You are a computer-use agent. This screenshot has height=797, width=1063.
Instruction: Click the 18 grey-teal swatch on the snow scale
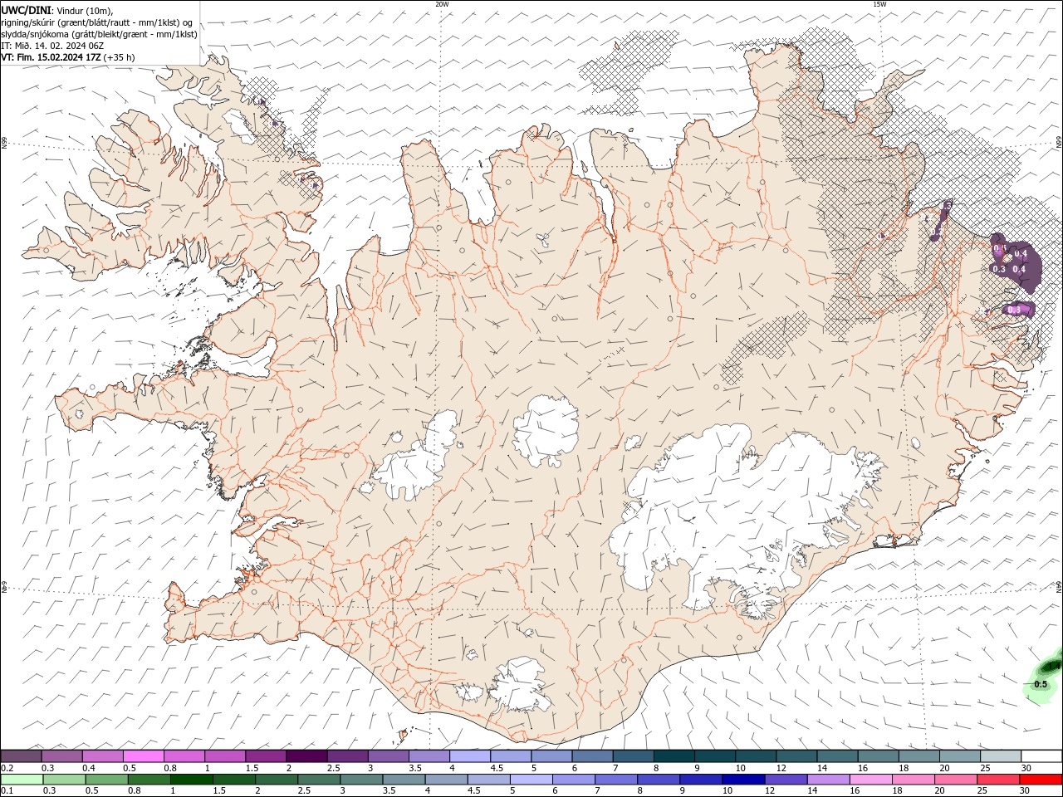click(918, 756)
